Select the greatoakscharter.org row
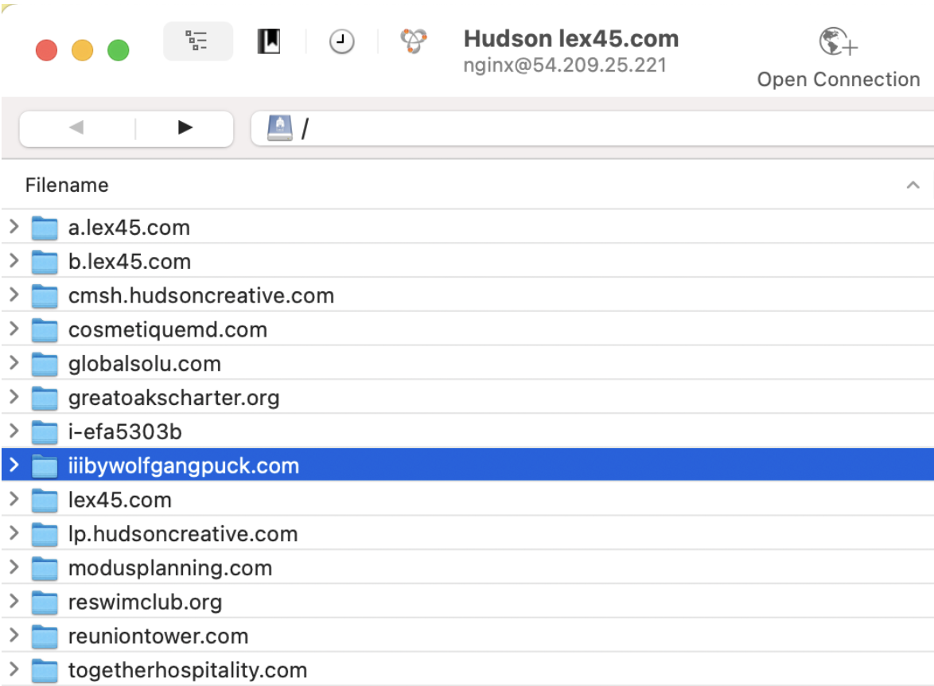Screen dimensions: 934x686 [x=468, y=397]
